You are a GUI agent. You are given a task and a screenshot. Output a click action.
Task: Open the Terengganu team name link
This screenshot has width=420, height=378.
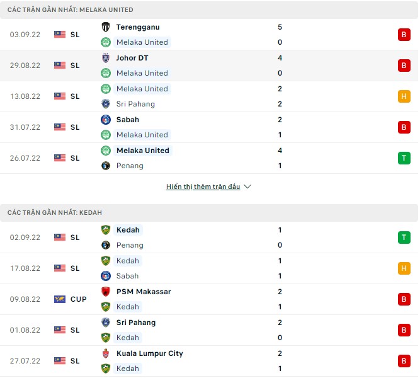pos(138,27)
